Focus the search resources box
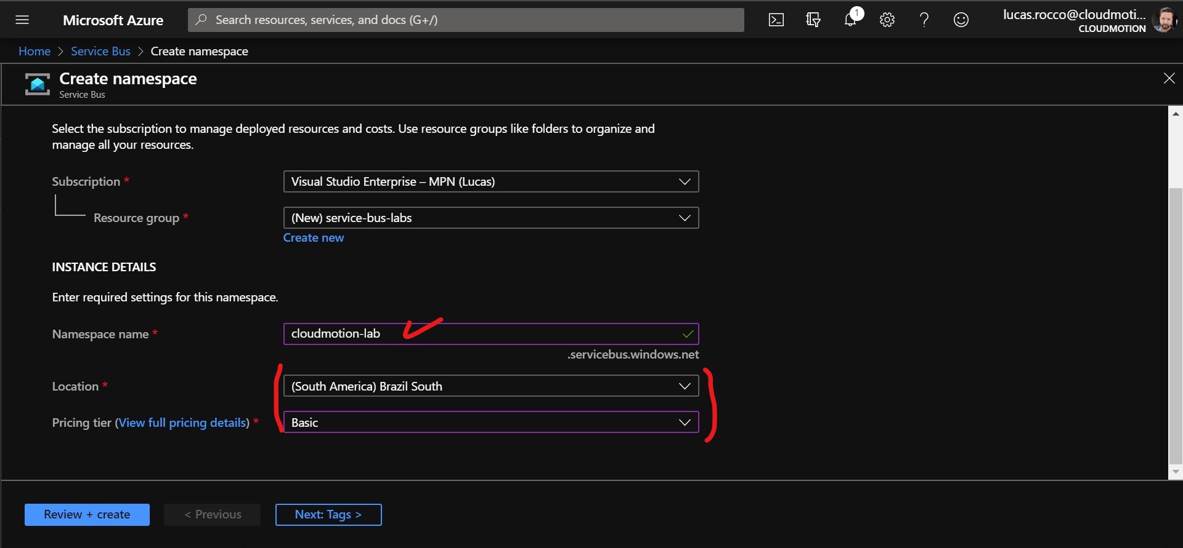The width and height of the screenshot is (1183, 548). pyautogui.click(x=466, y=20)
